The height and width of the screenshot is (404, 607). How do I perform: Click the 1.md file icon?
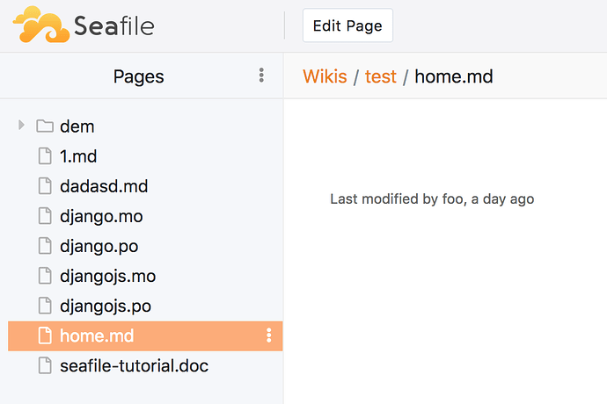click(x=45, y=156)
